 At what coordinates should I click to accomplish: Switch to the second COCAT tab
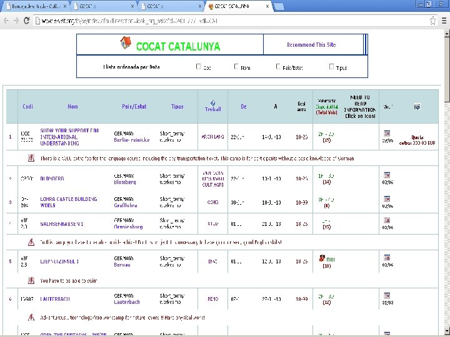point(102,6)
